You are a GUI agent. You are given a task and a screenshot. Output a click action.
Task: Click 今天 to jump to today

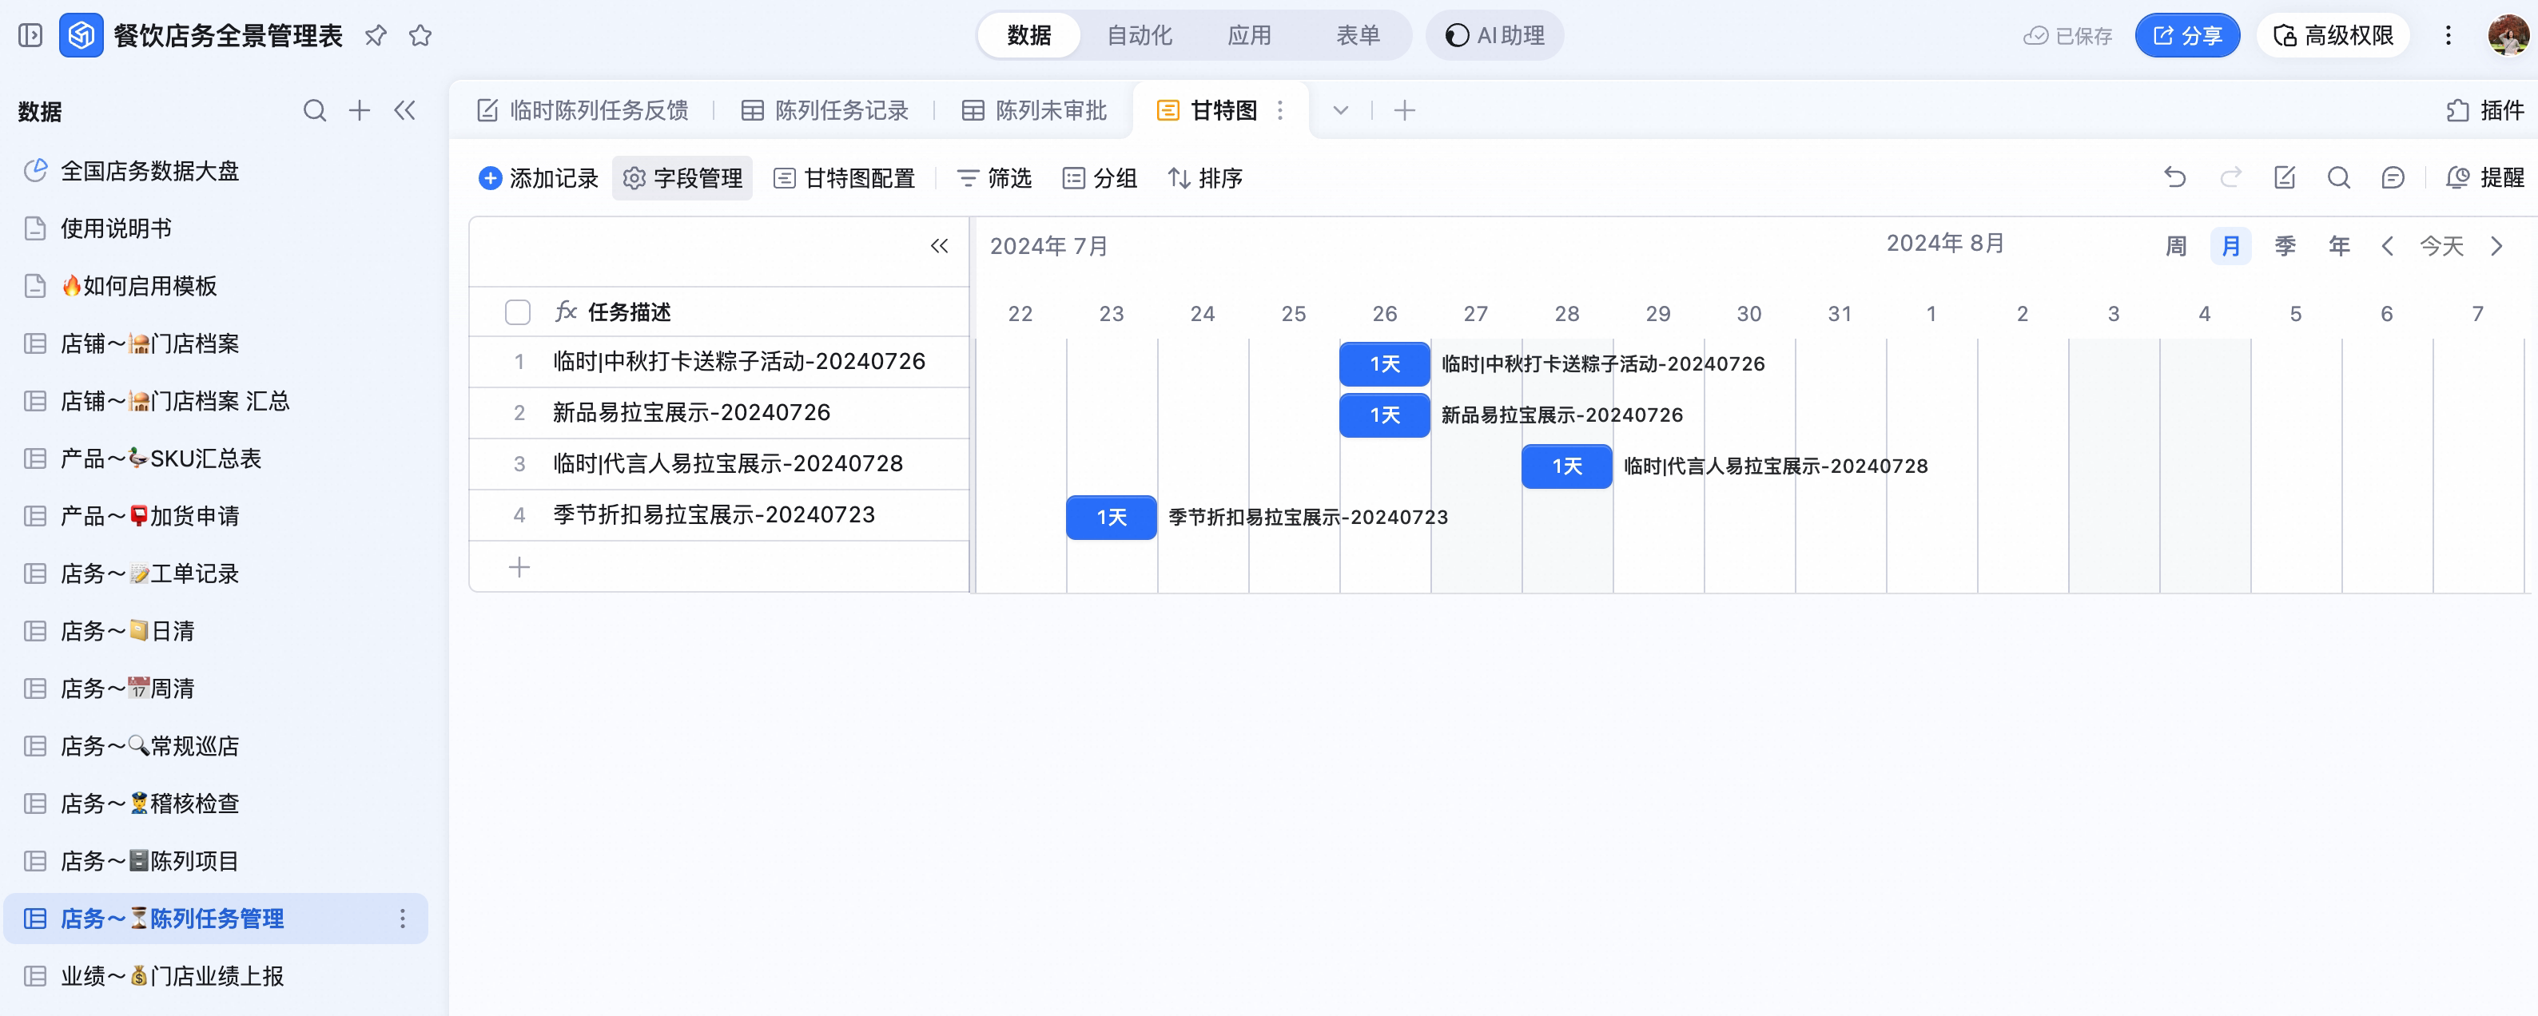coord(2441,246)
